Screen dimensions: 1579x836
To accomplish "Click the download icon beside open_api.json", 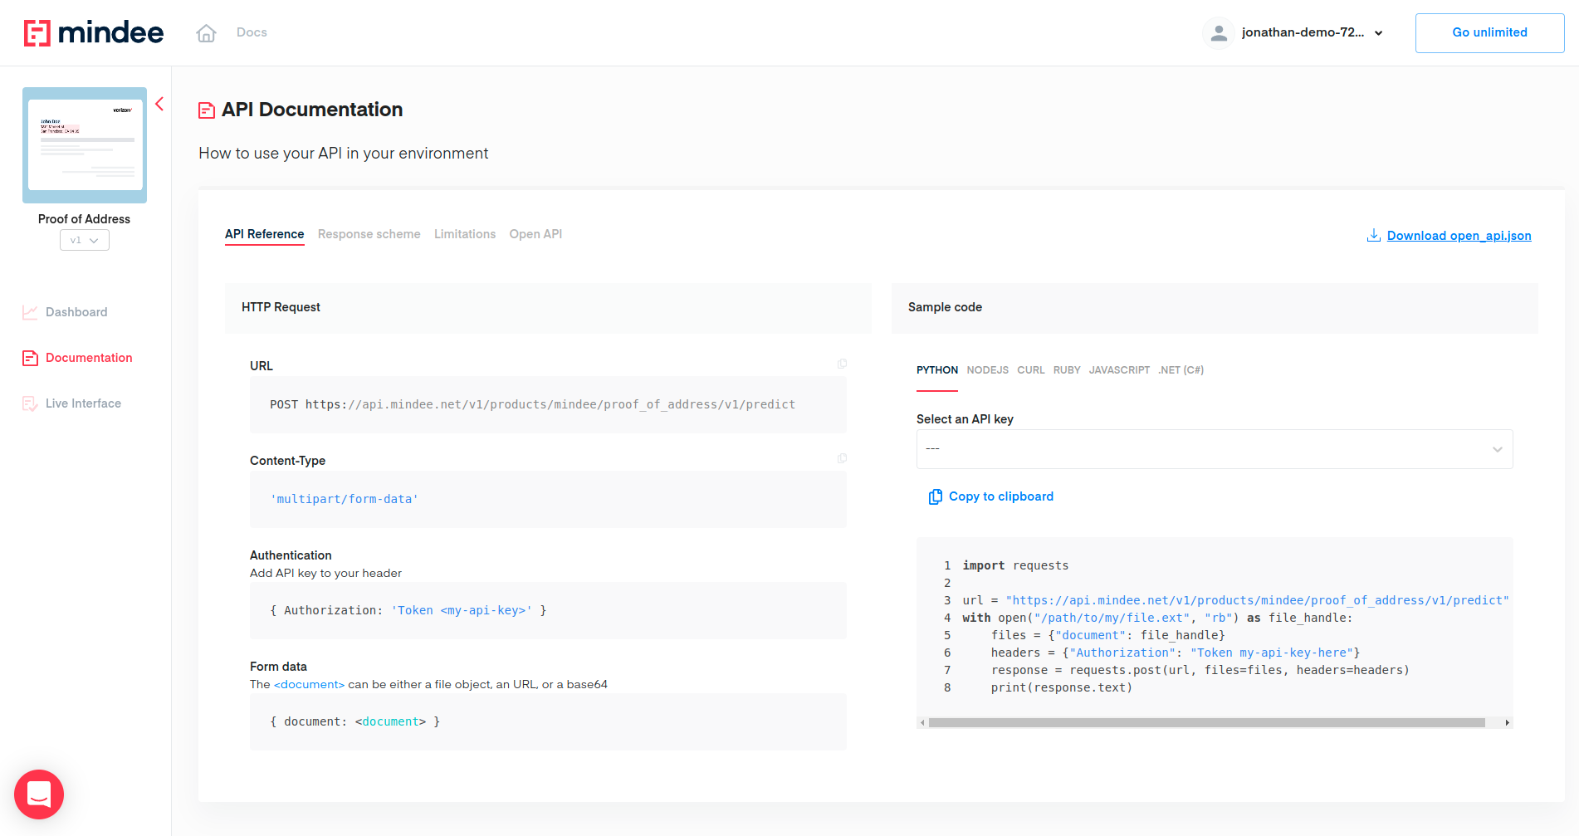I will point(1374,236).
